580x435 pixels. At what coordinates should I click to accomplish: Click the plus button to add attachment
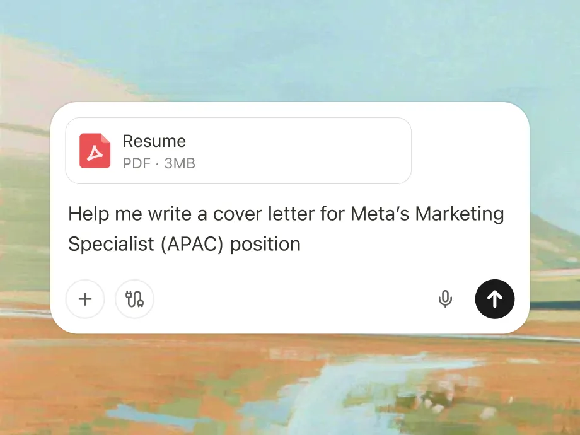coord(85,299)
